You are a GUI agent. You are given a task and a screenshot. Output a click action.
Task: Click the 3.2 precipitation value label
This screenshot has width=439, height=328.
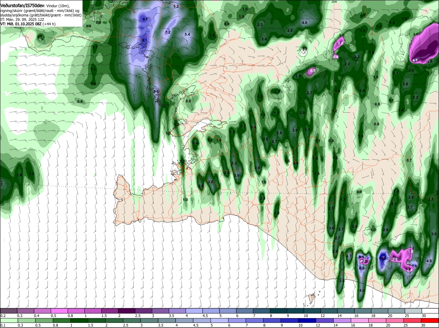coord(234,163)
